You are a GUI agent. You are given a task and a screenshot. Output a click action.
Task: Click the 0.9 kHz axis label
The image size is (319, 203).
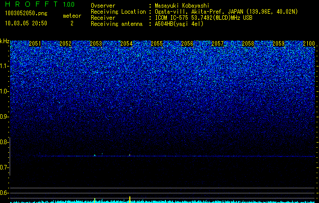point(5,117)
